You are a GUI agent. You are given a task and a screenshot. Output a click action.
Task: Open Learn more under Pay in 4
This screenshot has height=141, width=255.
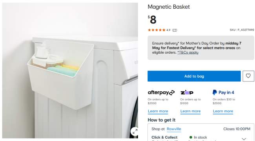(x=223, y=111)
